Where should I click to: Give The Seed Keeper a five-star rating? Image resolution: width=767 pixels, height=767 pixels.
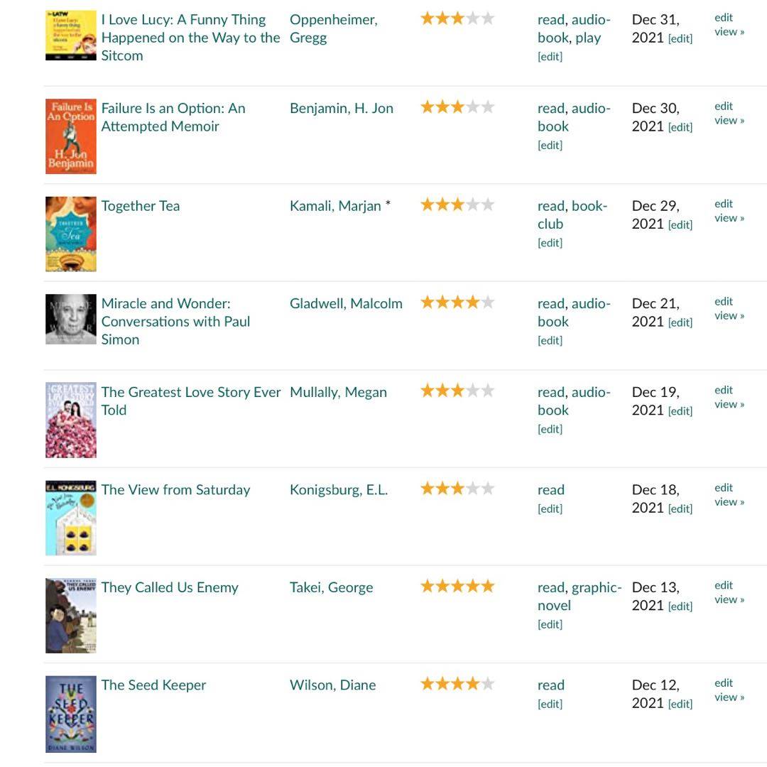(488, 684)
